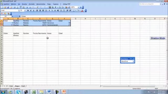
Task: Click the Help question icon beside zoom
Action: [x=81, y=7]
